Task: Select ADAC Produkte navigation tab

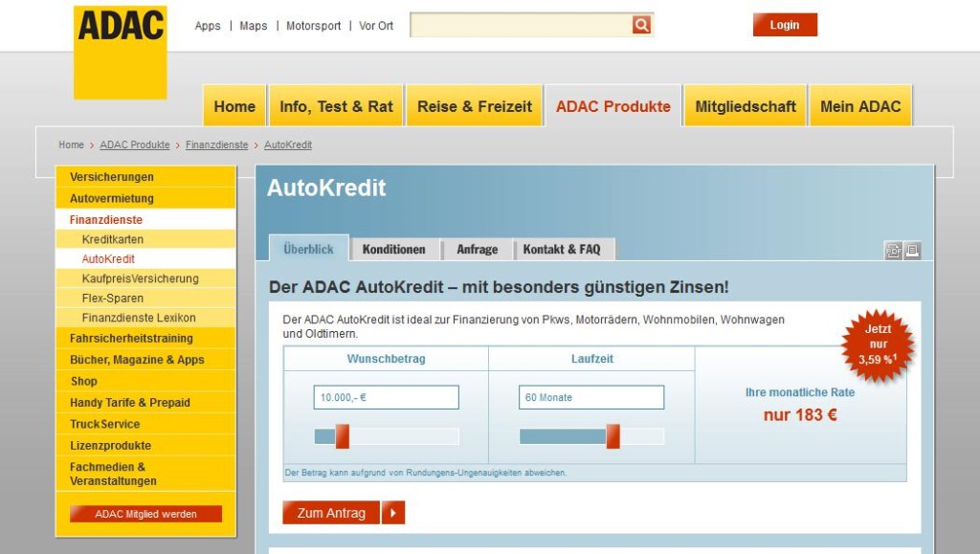Action: 613,106
